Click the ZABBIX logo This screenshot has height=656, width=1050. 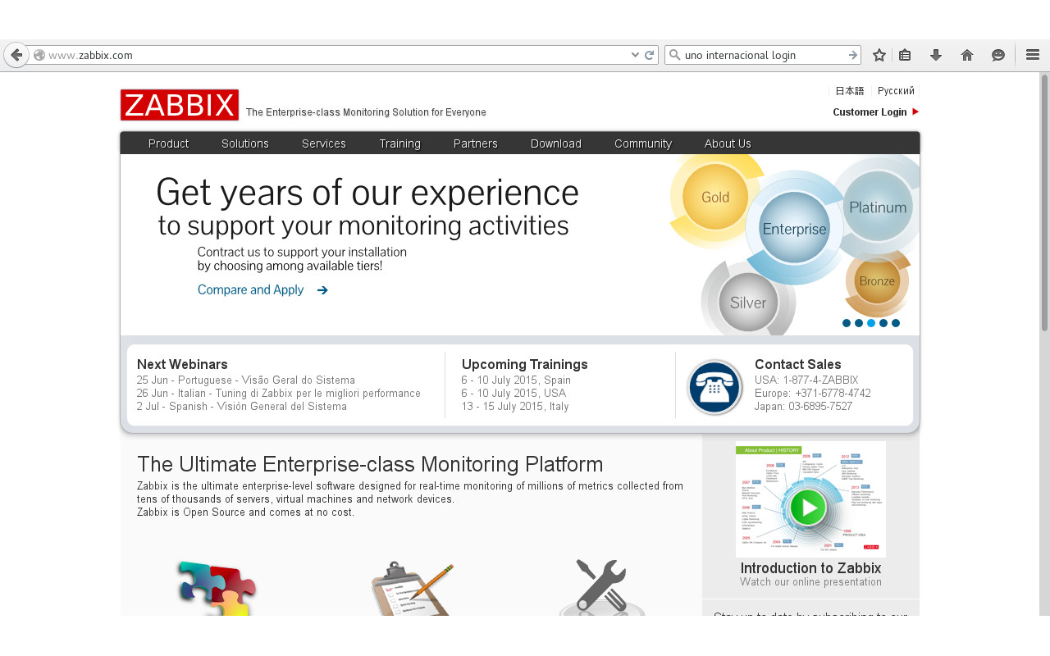click(180, 105)
